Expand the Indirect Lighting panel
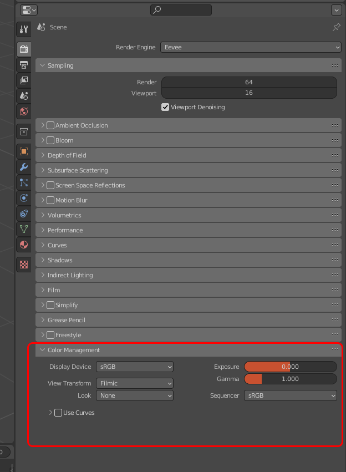 43,275
